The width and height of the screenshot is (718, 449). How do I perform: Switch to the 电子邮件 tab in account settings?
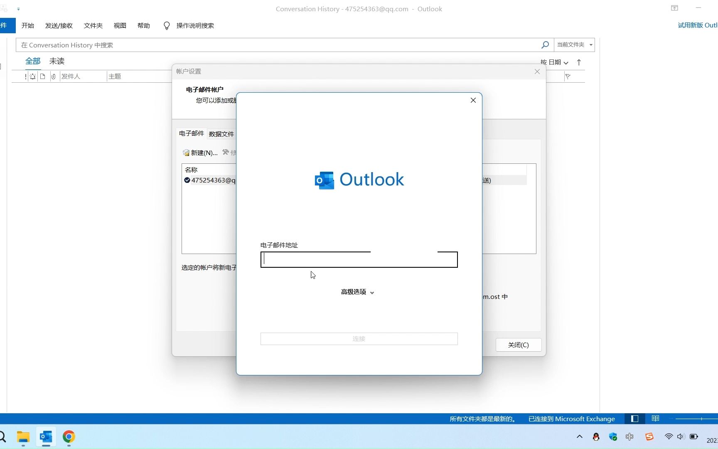[191, 133]
